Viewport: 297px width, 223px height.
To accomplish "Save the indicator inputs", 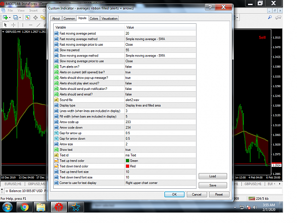I will click(213, 185).
